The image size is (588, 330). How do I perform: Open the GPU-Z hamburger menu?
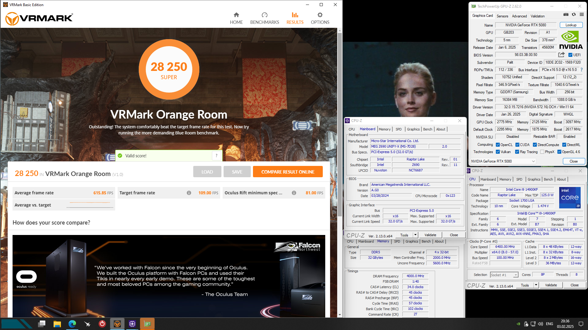point(581,15)
